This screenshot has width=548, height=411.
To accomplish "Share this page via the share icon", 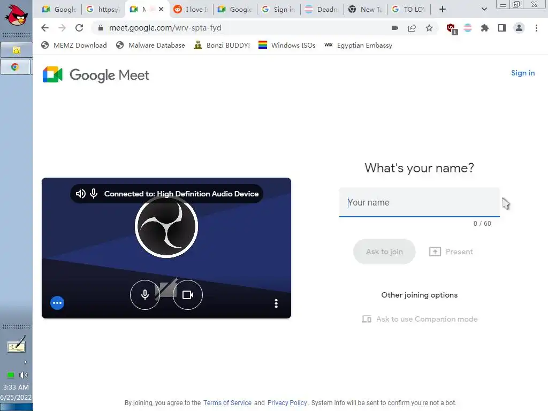I will point(412,28).
